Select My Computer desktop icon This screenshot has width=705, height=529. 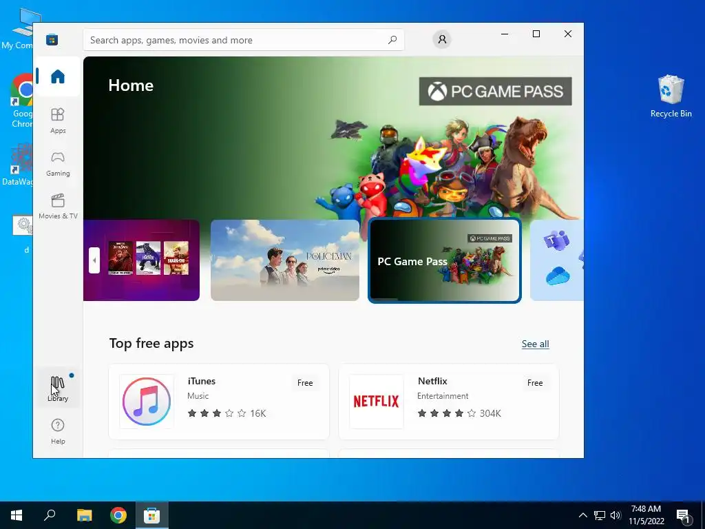[x=18, y=28]
